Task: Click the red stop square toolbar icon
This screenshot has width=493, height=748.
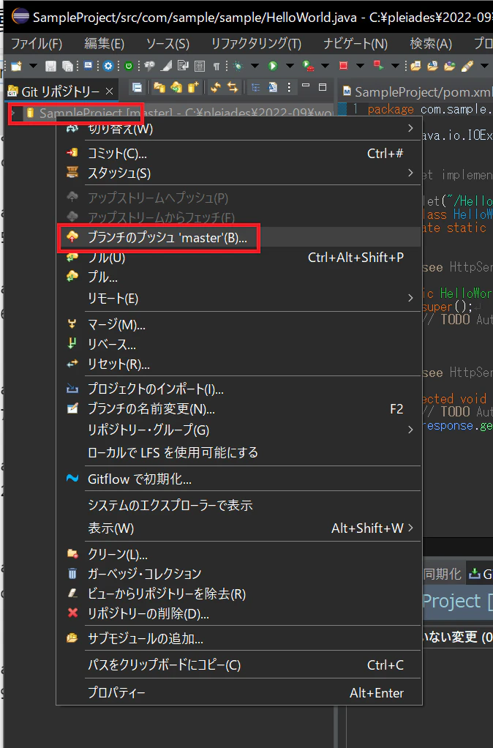Action: [343, 66]
